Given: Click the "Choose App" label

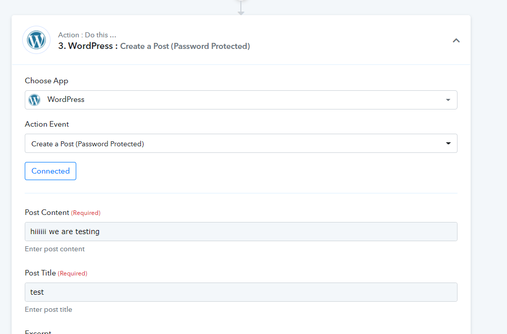Looking at the screenshot, I should [x=46, y=81].
